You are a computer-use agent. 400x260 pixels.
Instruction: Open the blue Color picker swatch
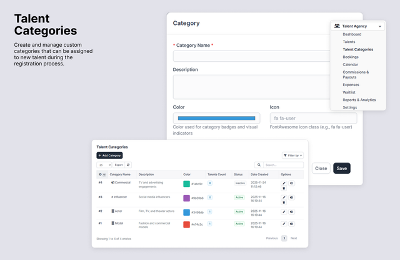pos(217,118)
